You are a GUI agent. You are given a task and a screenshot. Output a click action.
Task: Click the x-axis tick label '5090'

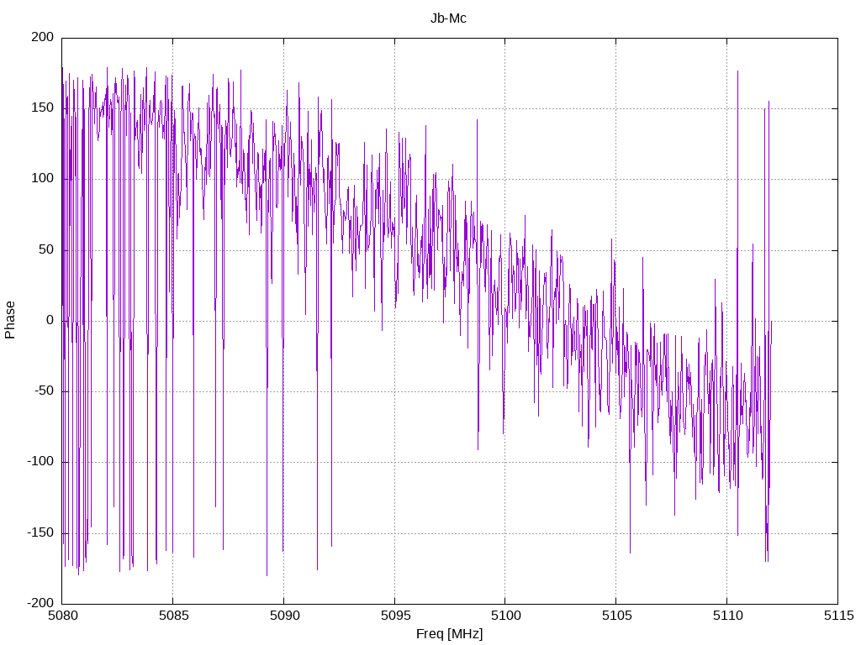pos(284,616)
